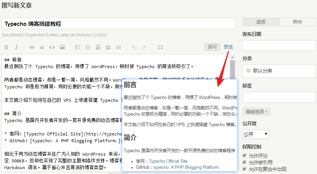Apply italic formatting from the toolbar
This screenshot has height=174, width=317.
tap(16, 47)
